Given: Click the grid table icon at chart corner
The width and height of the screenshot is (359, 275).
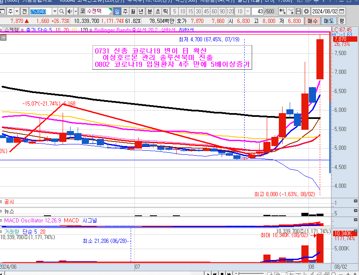Looking at the screenshot, I should tap(3, 38).
